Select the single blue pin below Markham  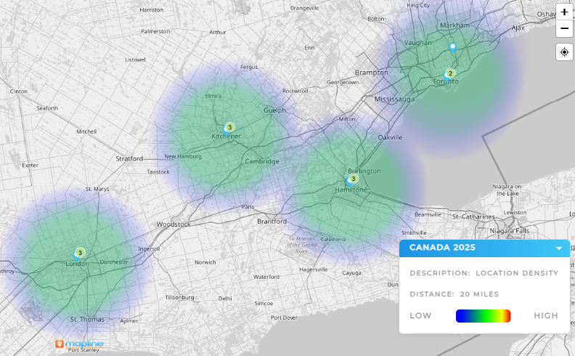(x=453, y=48)
